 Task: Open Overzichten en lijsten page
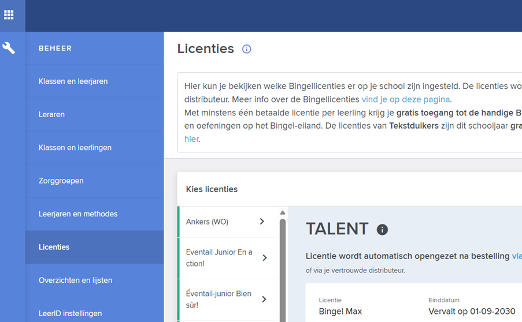pyautogui.click(x=75, y=280)
